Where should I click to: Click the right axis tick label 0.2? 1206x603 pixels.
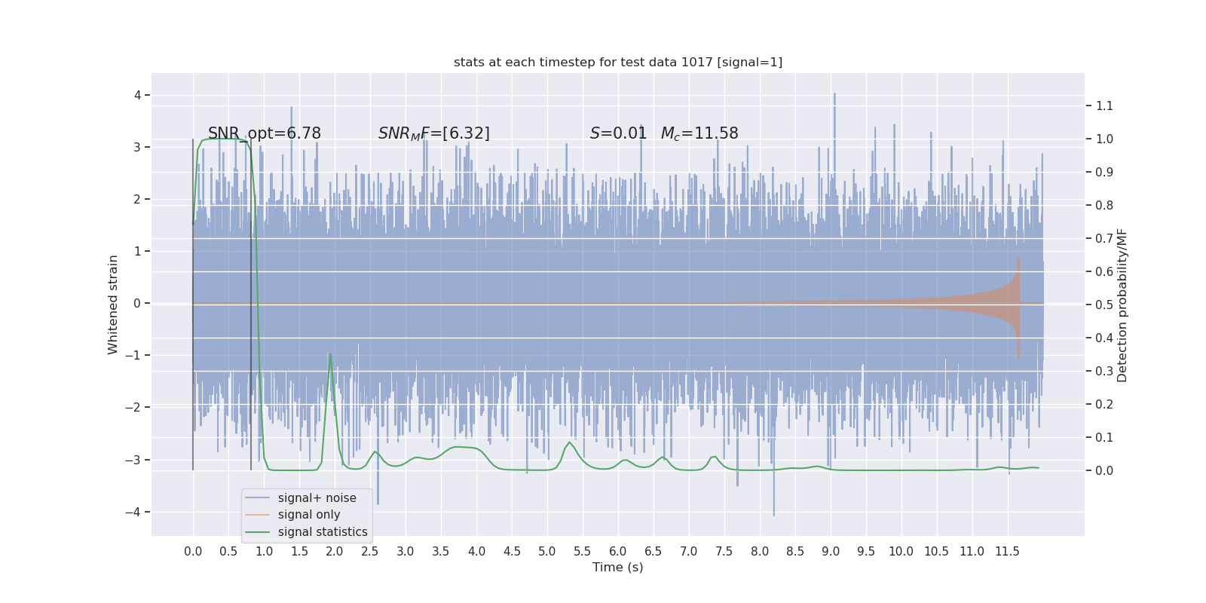(1104, 404)
